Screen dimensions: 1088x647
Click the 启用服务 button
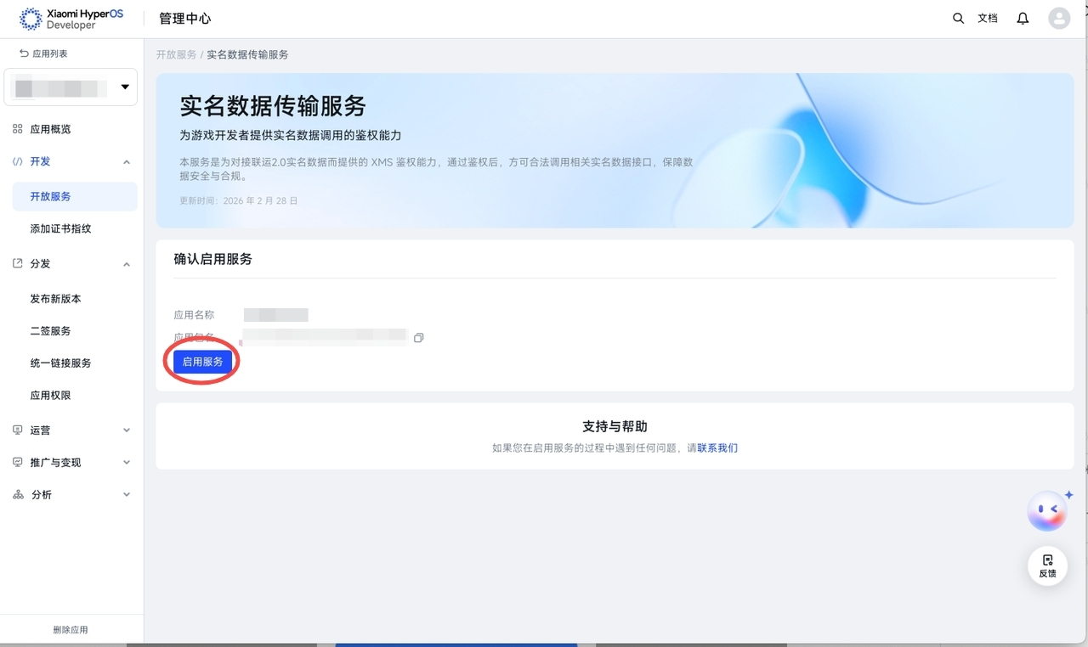click(x=202, y=362)
